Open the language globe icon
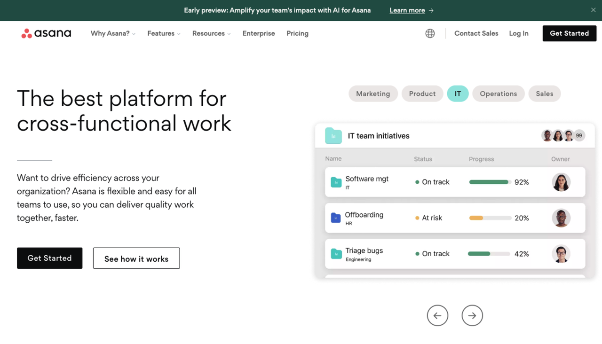The width and height of the screenshot is (602, 344). (x=430, y=33)
